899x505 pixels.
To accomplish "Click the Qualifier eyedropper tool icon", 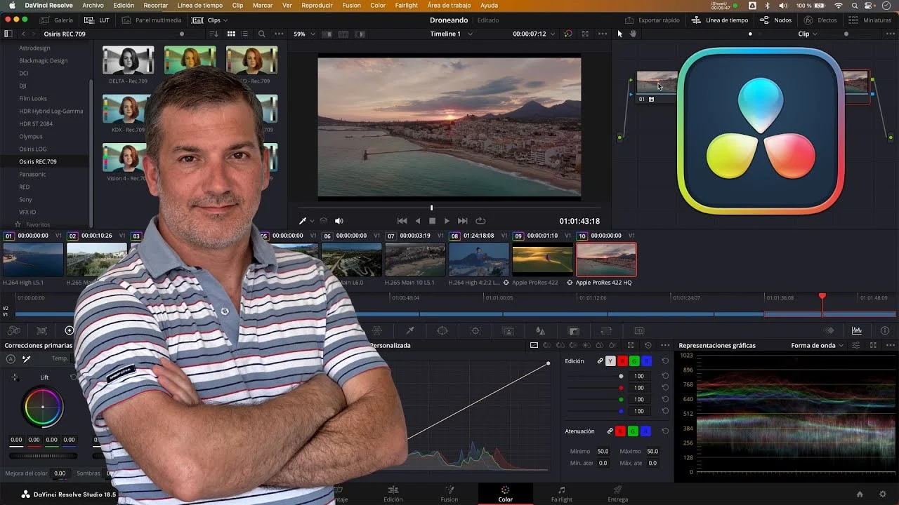I will tap(410, 330).
